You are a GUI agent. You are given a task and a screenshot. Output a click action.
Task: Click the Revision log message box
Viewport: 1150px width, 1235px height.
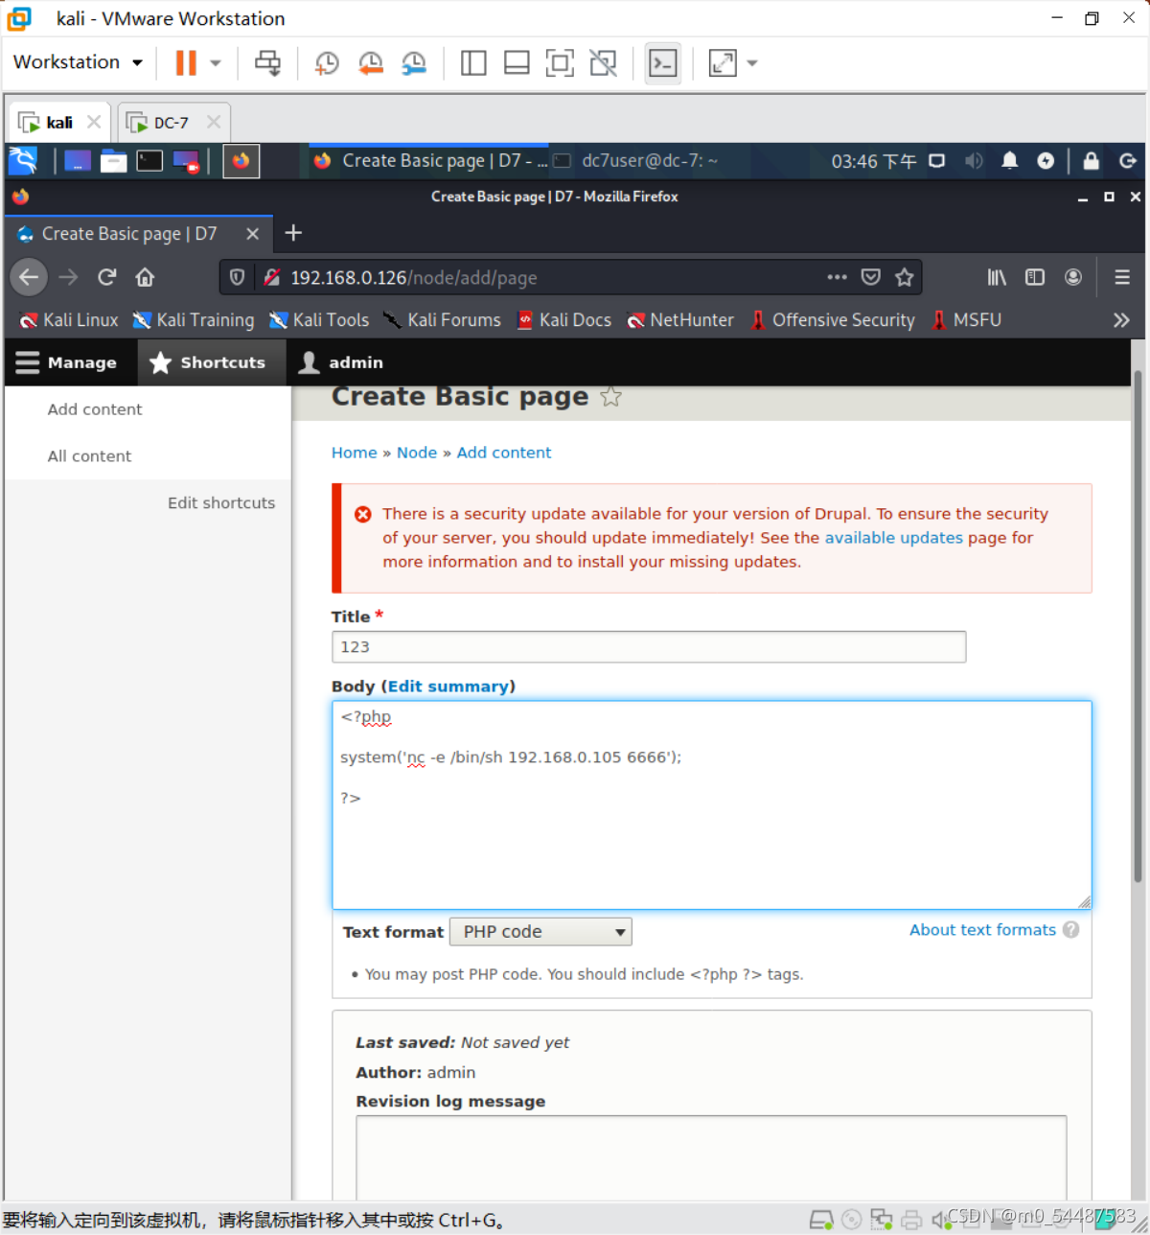coord(711,1156)
